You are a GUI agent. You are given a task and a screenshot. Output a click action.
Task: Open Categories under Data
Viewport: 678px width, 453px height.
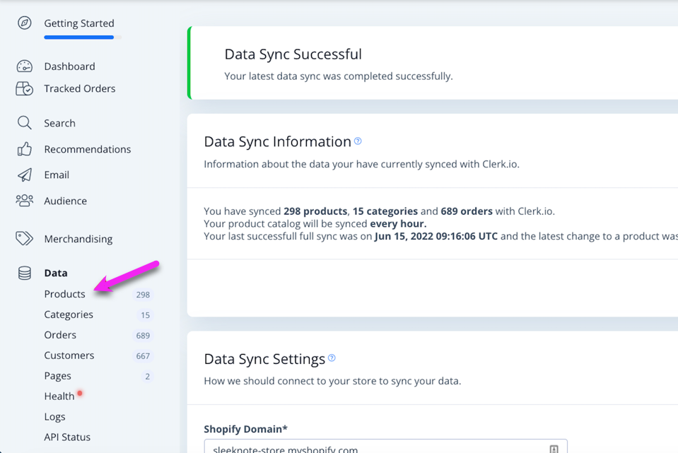coord(69,314)
